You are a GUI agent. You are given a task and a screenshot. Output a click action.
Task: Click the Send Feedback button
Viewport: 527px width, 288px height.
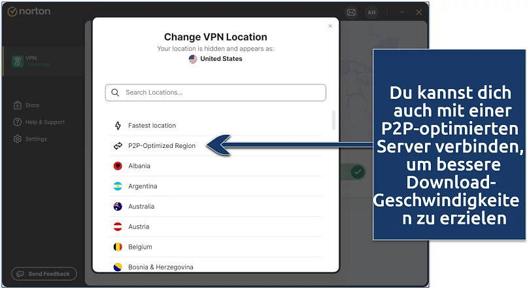pyautogui.click(x=44, y=274)
